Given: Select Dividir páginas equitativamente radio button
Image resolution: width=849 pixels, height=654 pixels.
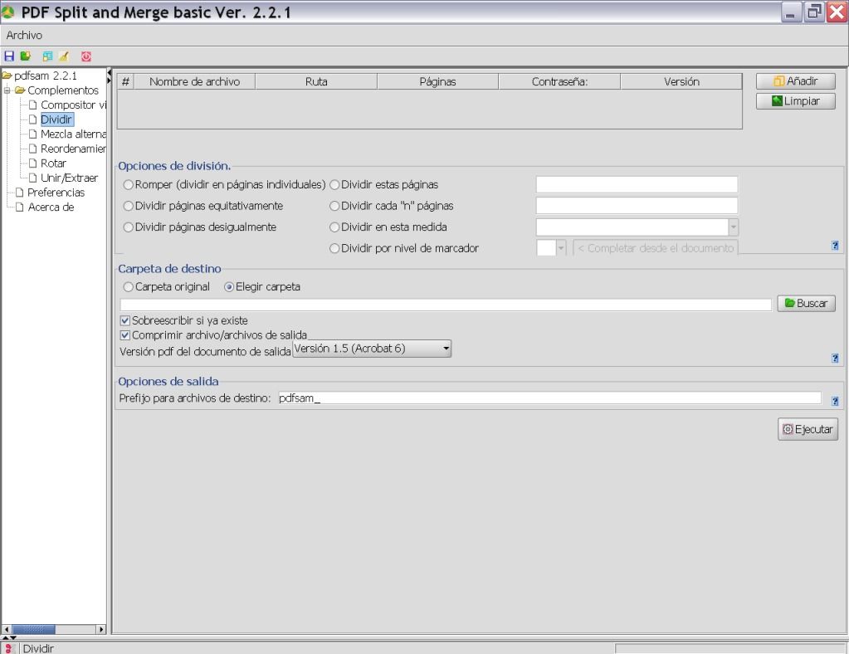Looking at the screenshot, I should point(129,206).
